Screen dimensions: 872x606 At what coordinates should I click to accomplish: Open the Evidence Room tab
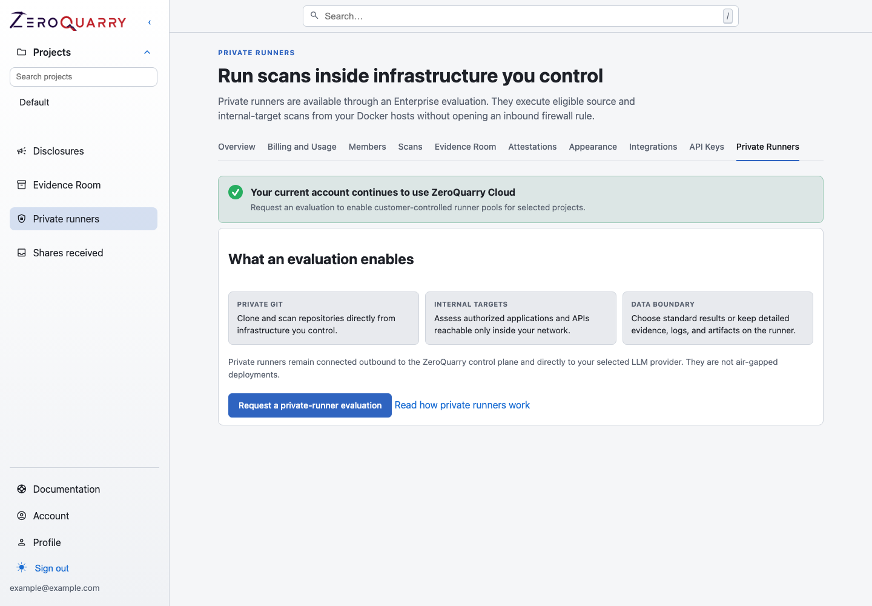click(466, 147)
